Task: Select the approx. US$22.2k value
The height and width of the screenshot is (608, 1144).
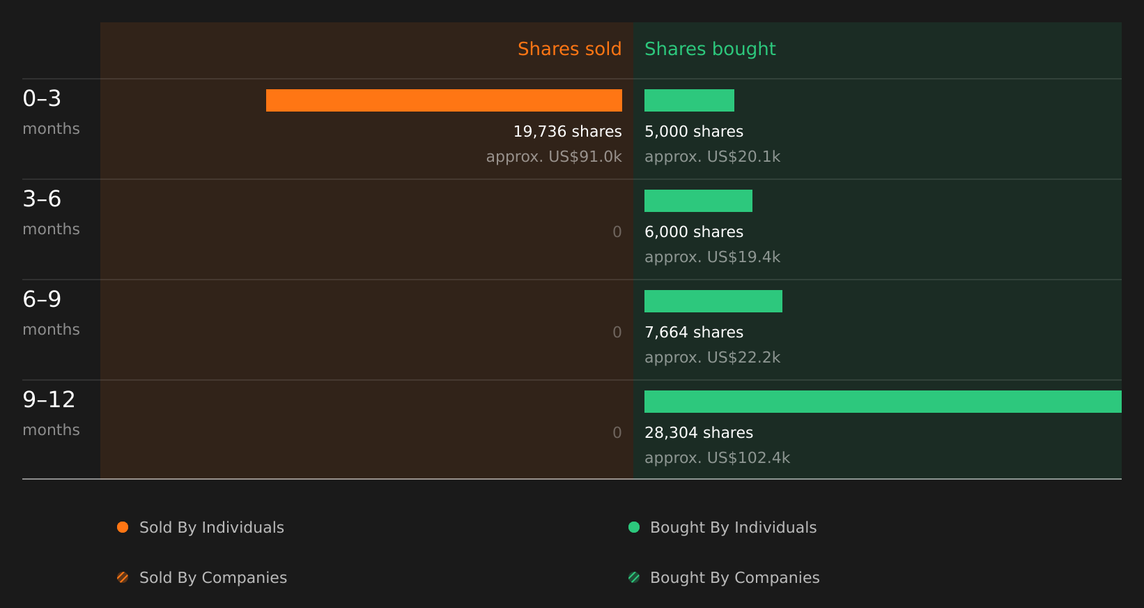Action: pyautogui.click(x=712, y=358)
